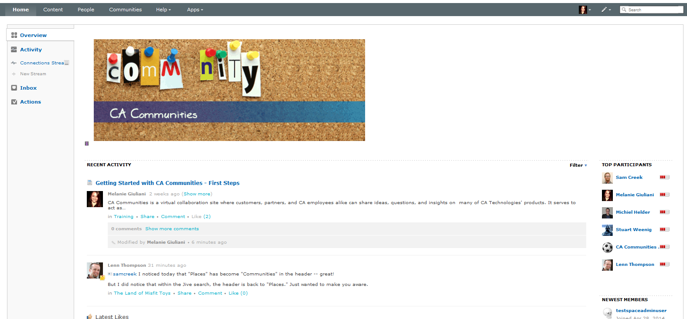Click Share on Getting Started post

click(x=147, y=217)
